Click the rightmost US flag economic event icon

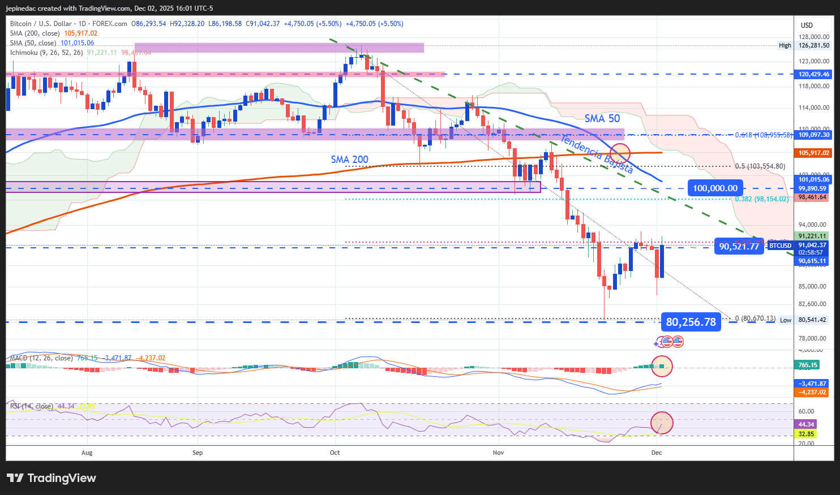pos(678,342)
